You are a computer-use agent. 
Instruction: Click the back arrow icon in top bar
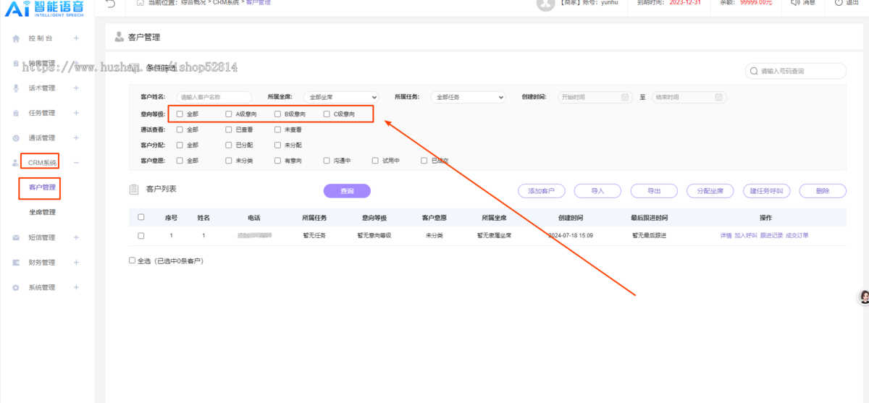point(110,4)
